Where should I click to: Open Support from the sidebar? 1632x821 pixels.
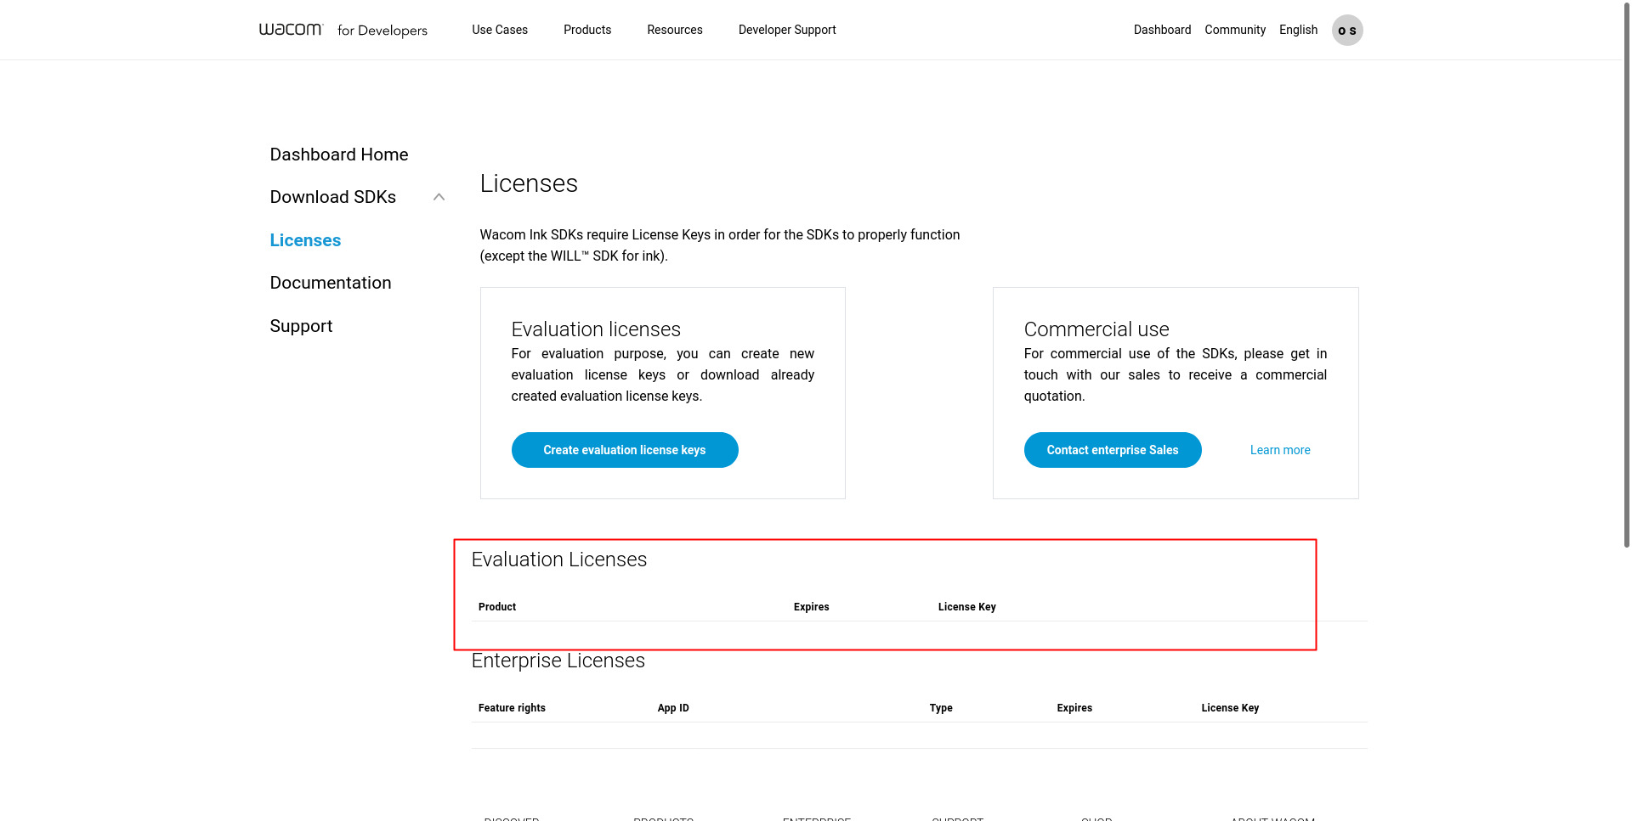[x=301, y=326]
